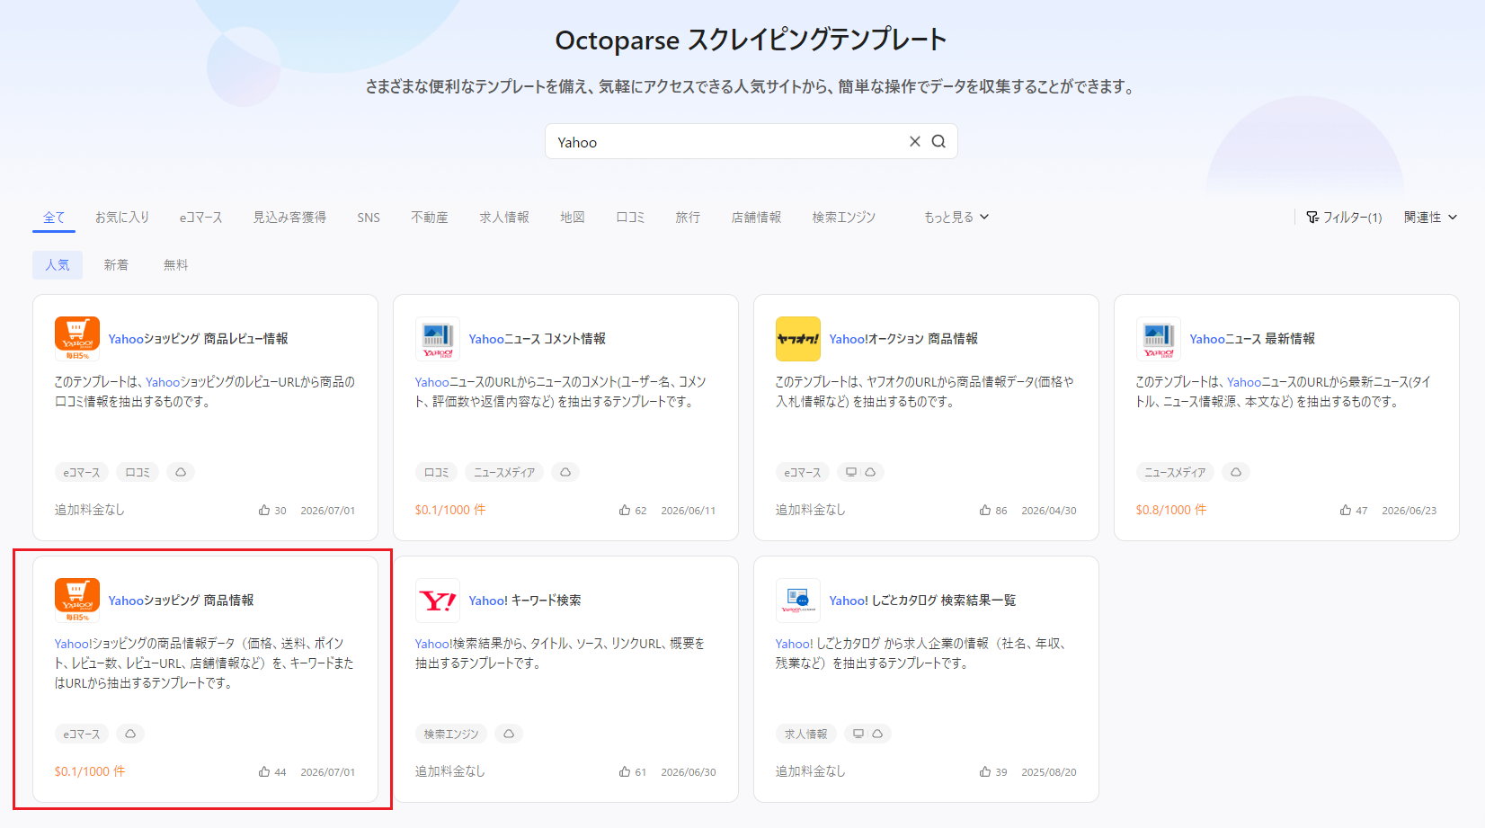Click the 検索エンジン tag on キーワード検索 card
Screen dimensions: 1485x828
click(451, 734)
